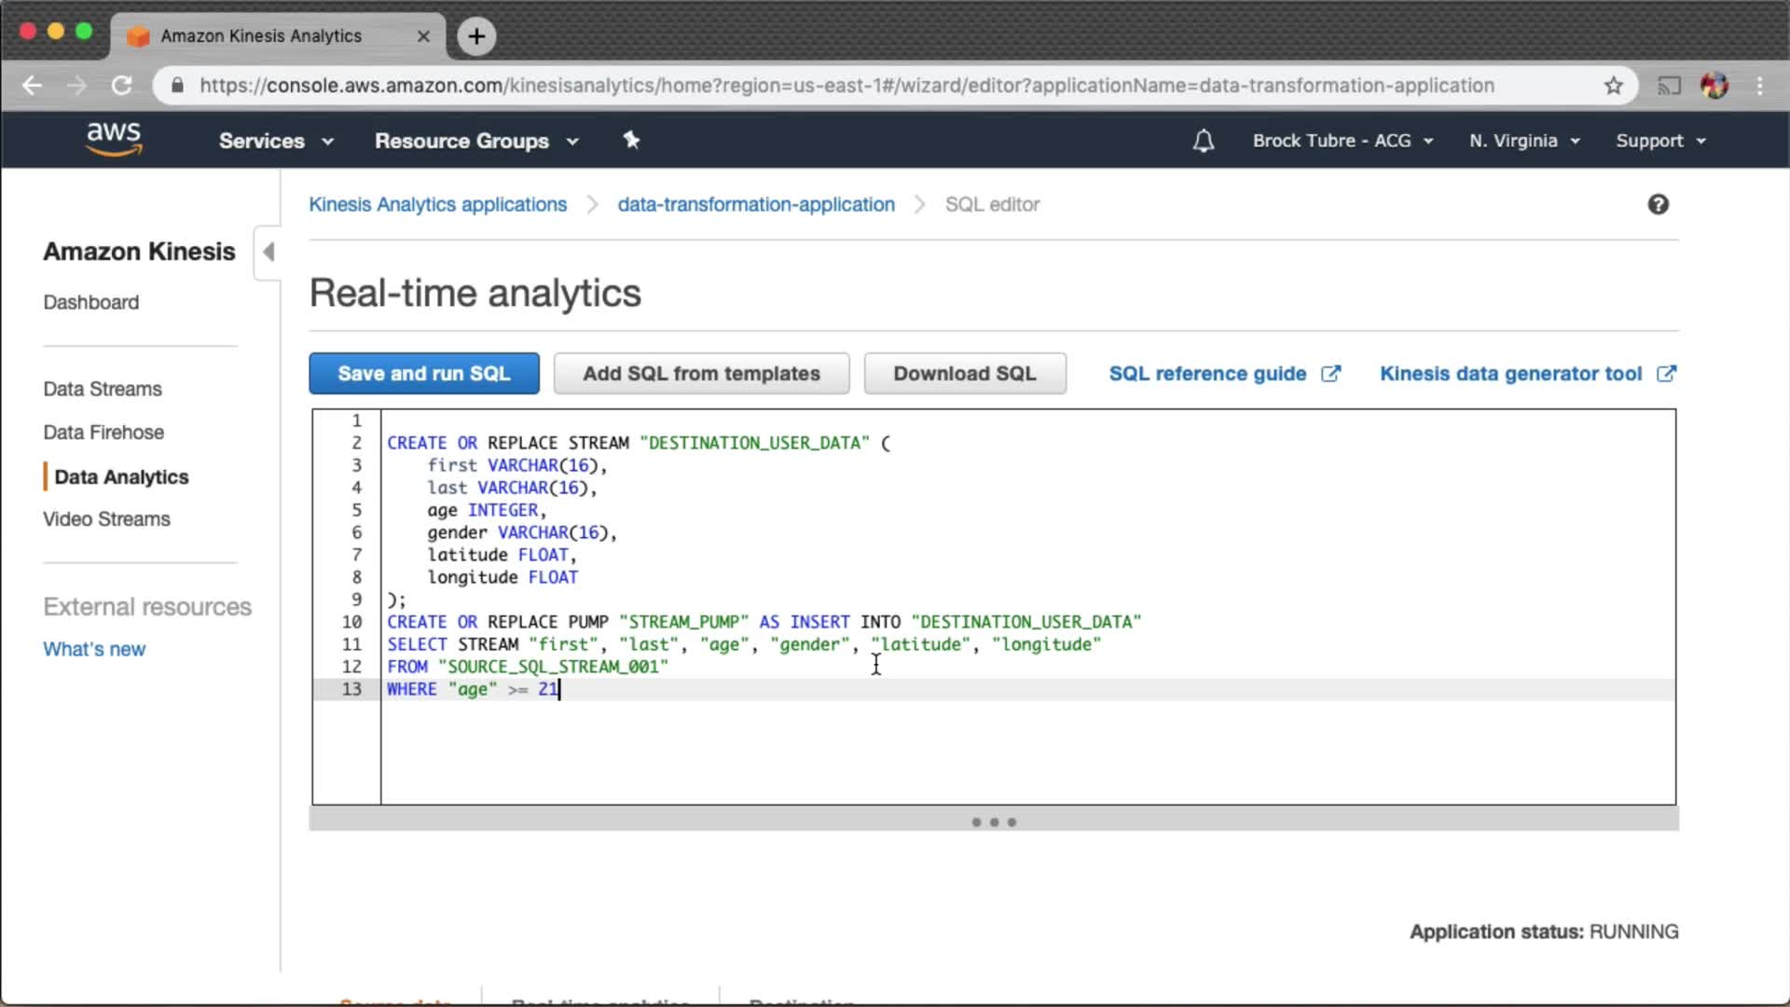Expand the Services dropdown menu
This screenshot has width=1790, height=1007.
(276, 141)
